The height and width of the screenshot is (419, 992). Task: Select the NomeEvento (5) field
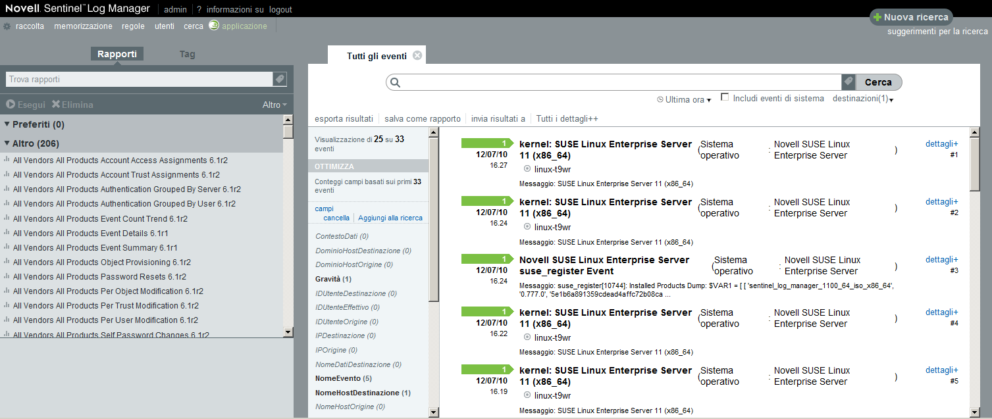point(344,378)
